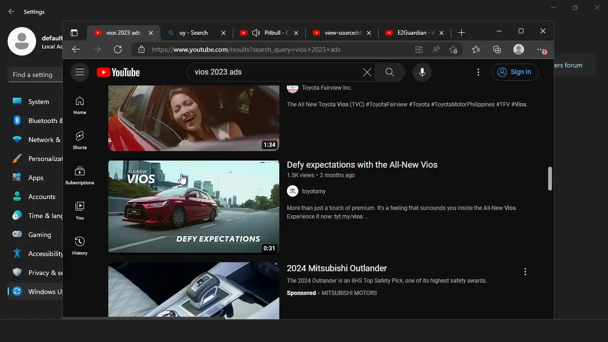This screenshot has width=608, height=342.
Task: Open the toyotamy channel link
Action: click(313, 191)
